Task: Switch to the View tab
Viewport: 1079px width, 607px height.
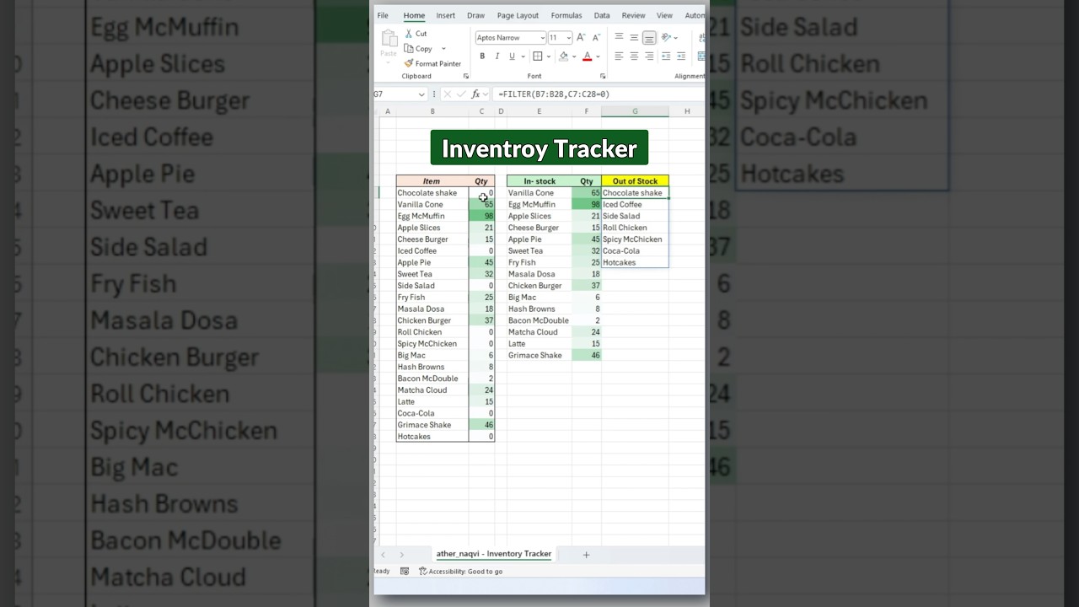Action: (x=665, y=15)
